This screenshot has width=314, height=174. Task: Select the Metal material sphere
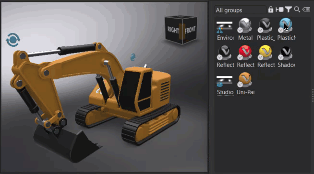click(245, 25)
